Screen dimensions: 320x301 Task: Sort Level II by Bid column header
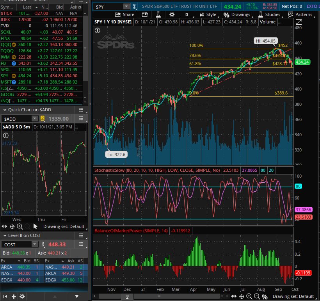pyautogui.click(x=27, y=261)
